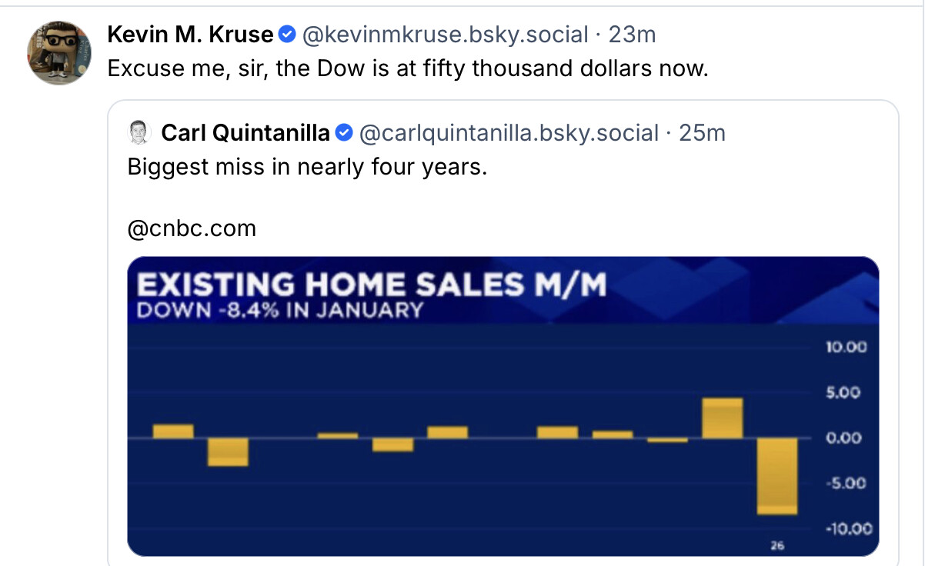Open quoted post 'Biggest miss in nearly four years'

pos(307,167)
